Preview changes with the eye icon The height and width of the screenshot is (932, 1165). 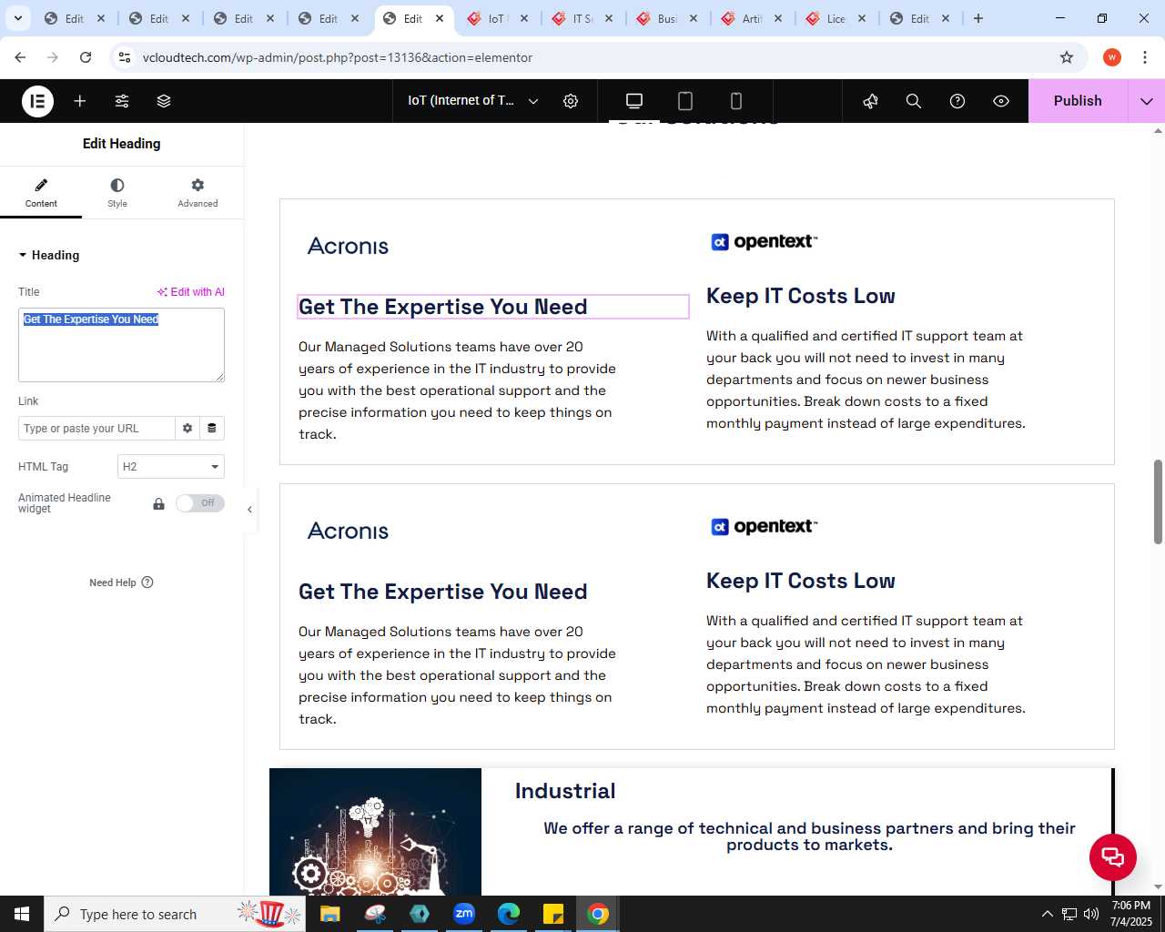1001,101
